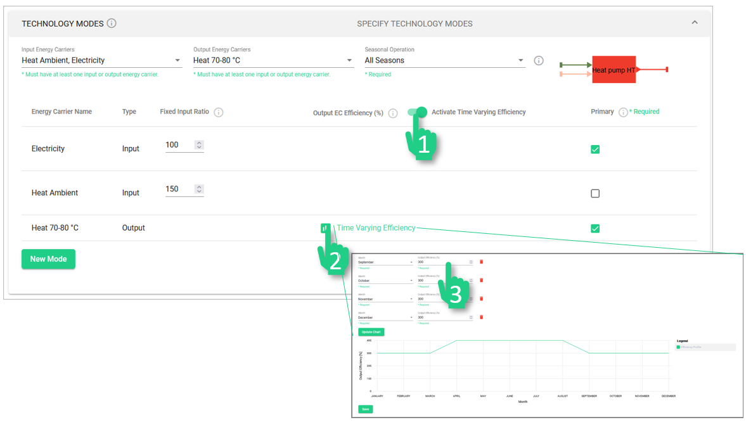Screen dimensions: 746x422
Task: Click info icon beside Primary column header
Action: pos(622,112)
